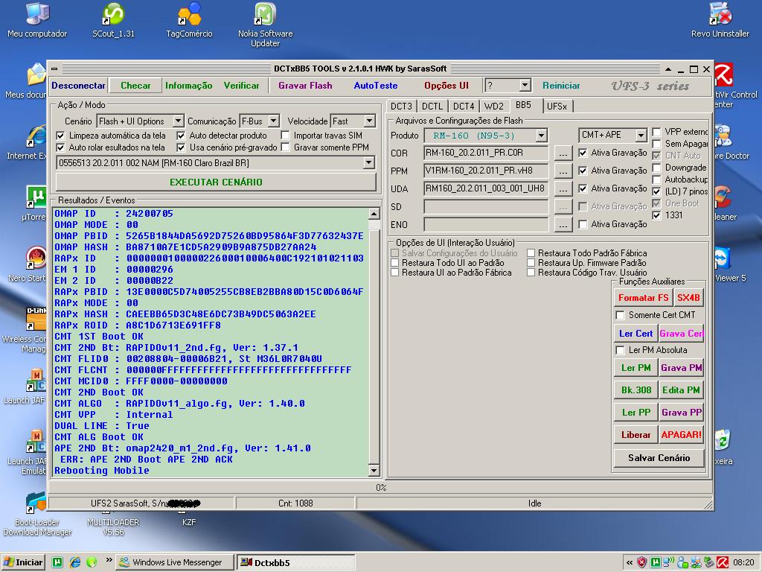Open TagComércio desktop shortcut

(189, 20)
